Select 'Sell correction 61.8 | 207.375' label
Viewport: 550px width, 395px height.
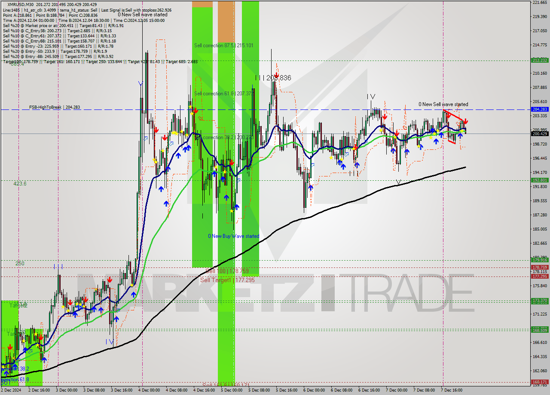(x=224, y=94)
